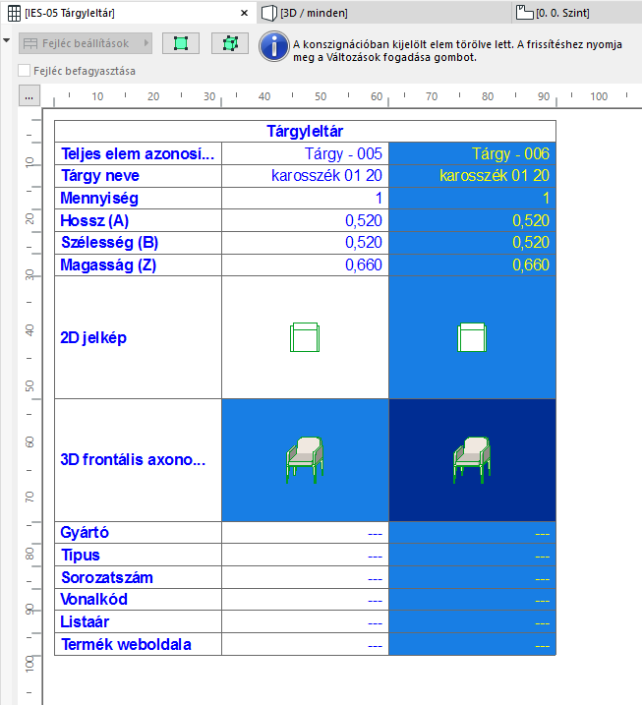Select the Vonalkód header cell
Viewport: 642px width, 705px height.
[x=138, y=600]
